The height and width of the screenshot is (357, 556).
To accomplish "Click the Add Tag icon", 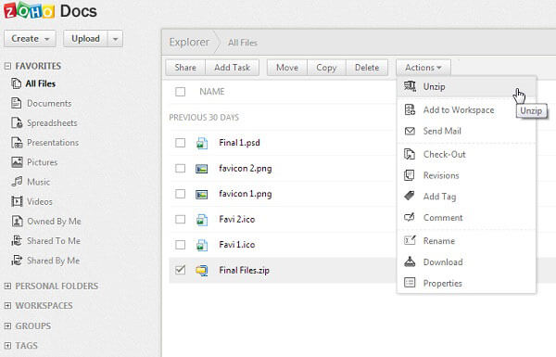I will [x=410, y=196].
